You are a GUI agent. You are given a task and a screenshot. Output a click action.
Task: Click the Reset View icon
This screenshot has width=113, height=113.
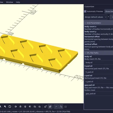[x=10, y=107]
